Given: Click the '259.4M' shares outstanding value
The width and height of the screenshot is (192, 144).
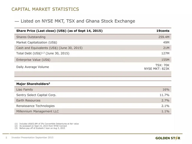Looking at the screenshot, I should (x=164, y=37).
